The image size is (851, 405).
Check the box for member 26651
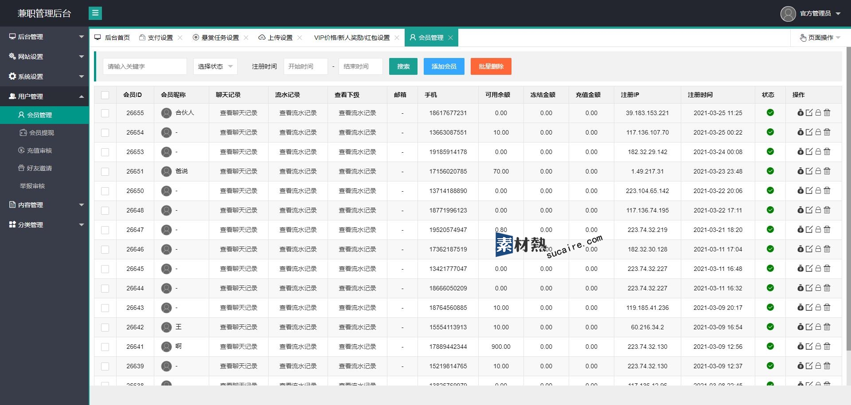click(x=105, y=172)
